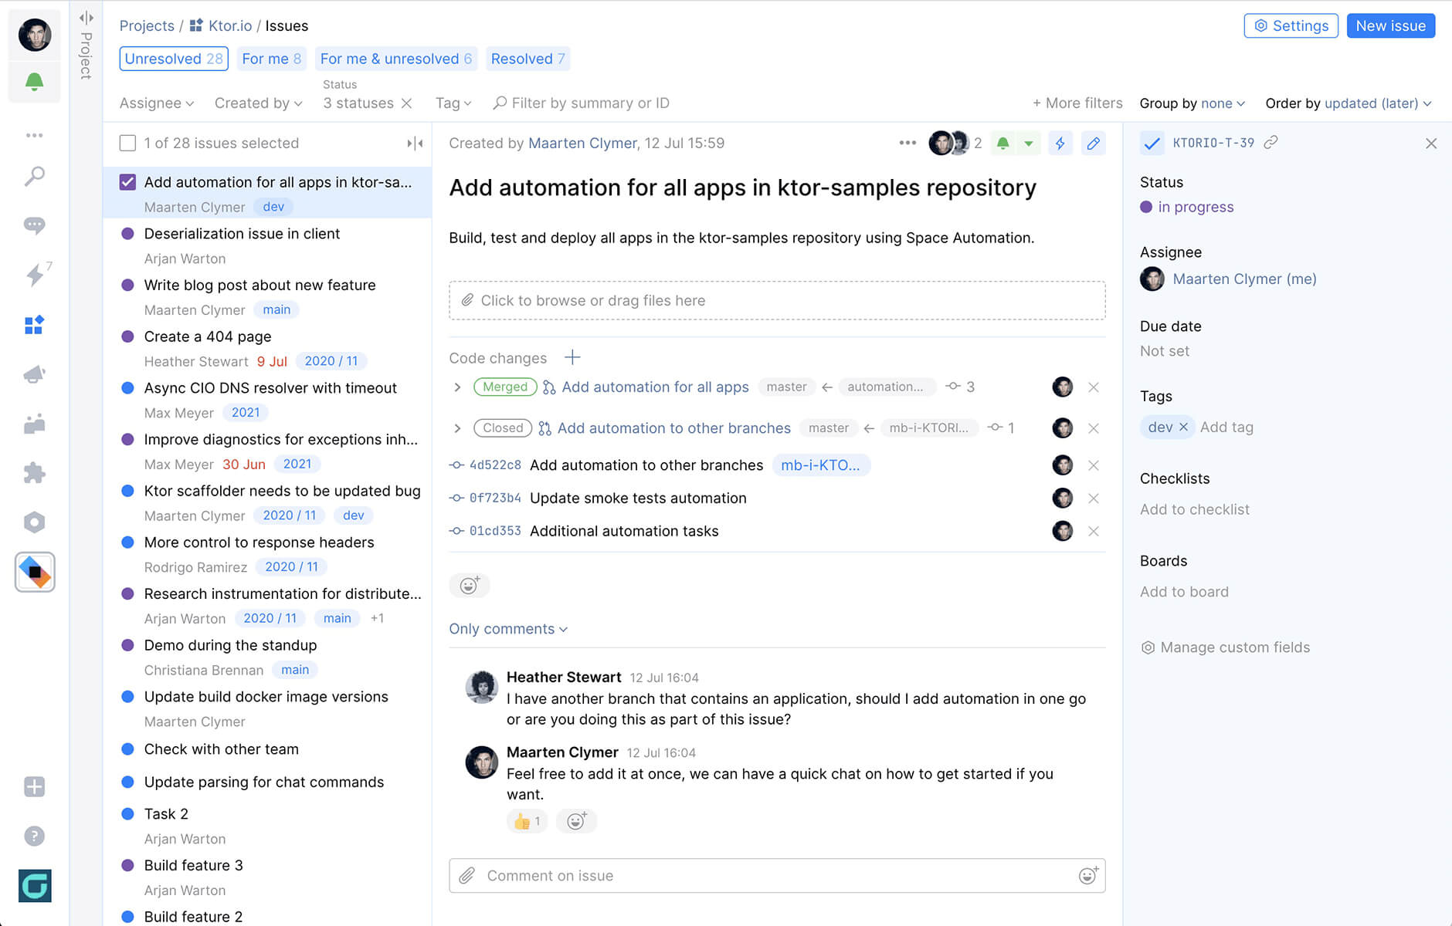Click the green G app icon
This screenshot has width=1452, height=926.
[x=35, y=886]
